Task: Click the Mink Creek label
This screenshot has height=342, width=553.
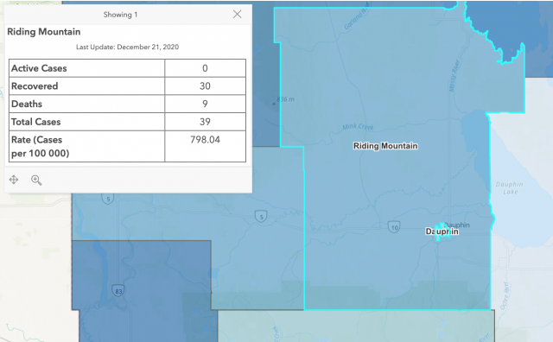Action: [x=358, y=127]
